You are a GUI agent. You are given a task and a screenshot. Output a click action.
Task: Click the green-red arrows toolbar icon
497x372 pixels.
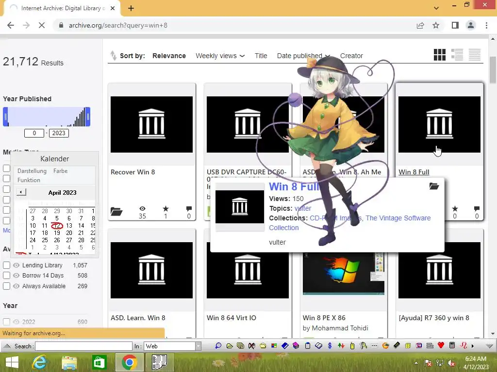pyautogui.click(x=341, y=346)
